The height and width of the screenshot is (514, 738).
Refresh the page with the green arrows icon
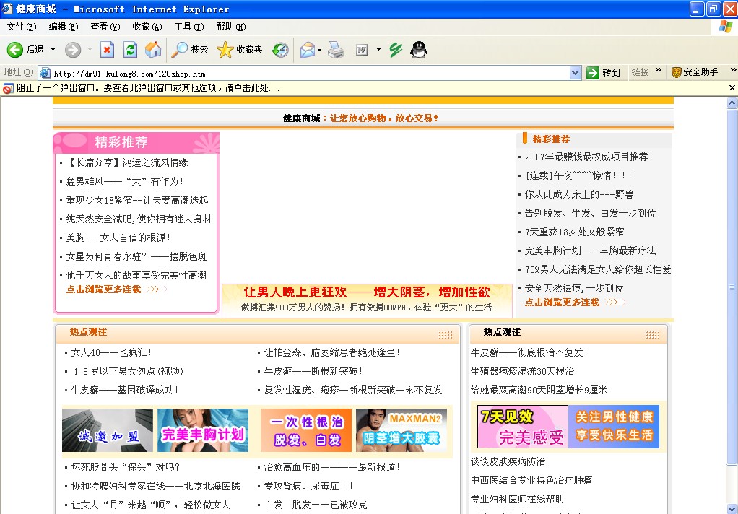point(131,49)
